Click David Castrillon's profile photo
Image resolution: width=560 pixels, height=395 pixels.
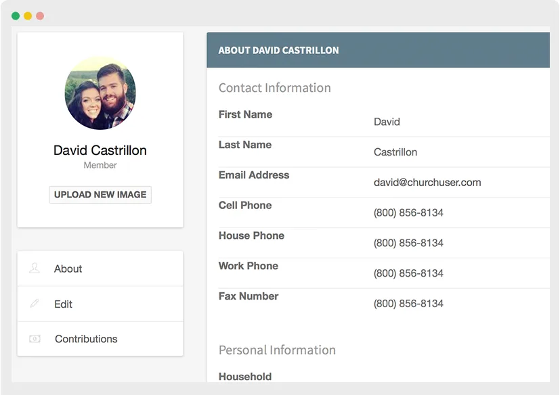pyautogui.click(x=100, y=93)
